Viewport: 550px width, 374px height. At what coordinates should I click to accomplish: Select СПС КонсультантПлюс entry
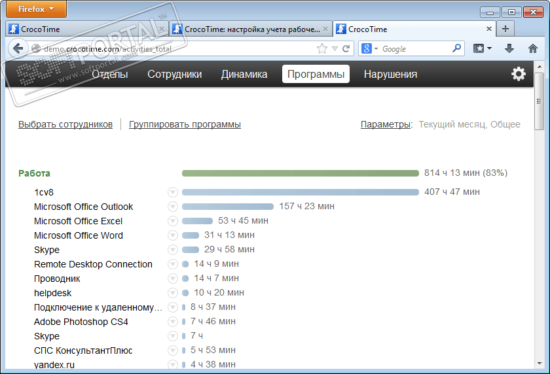pyautogui.click(x=83, y=350)
